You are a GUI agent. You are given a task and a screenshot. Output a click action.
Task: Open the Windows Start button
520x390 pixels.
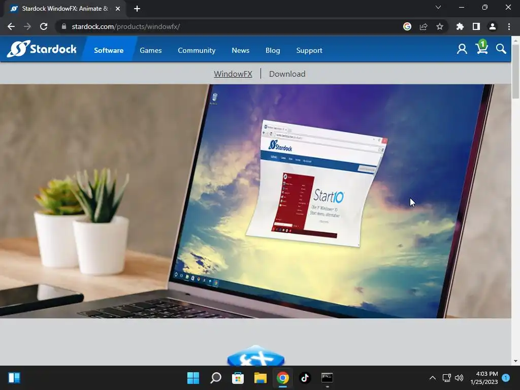(x=193, y=378)
